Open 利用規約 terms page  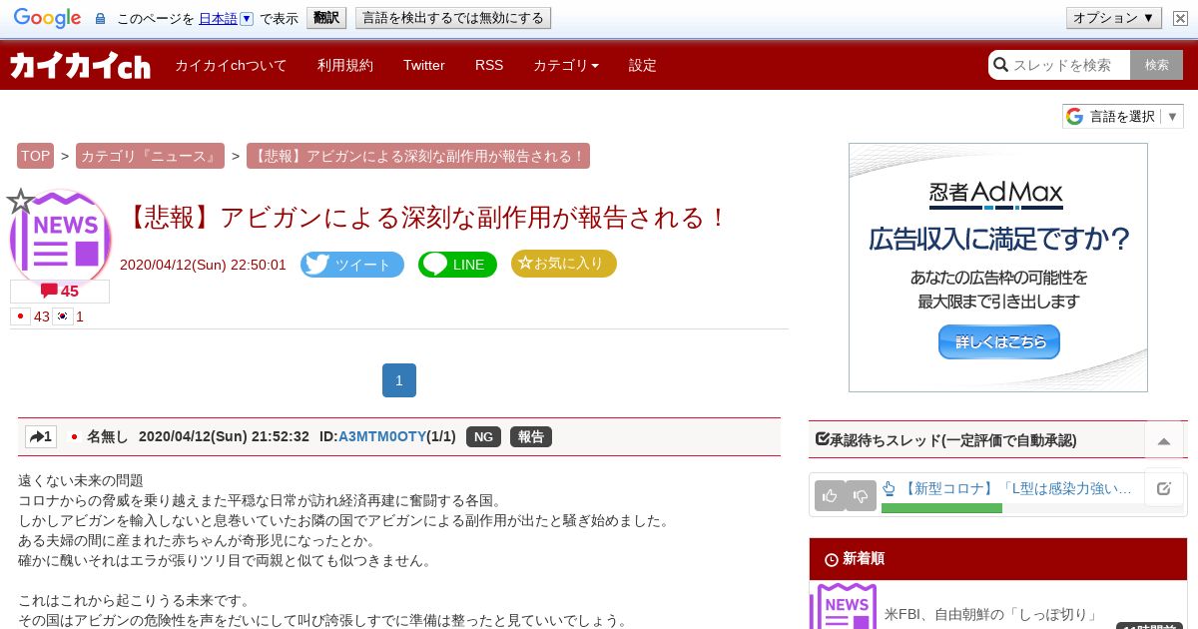pyautogui.click(x=345, y=65)
